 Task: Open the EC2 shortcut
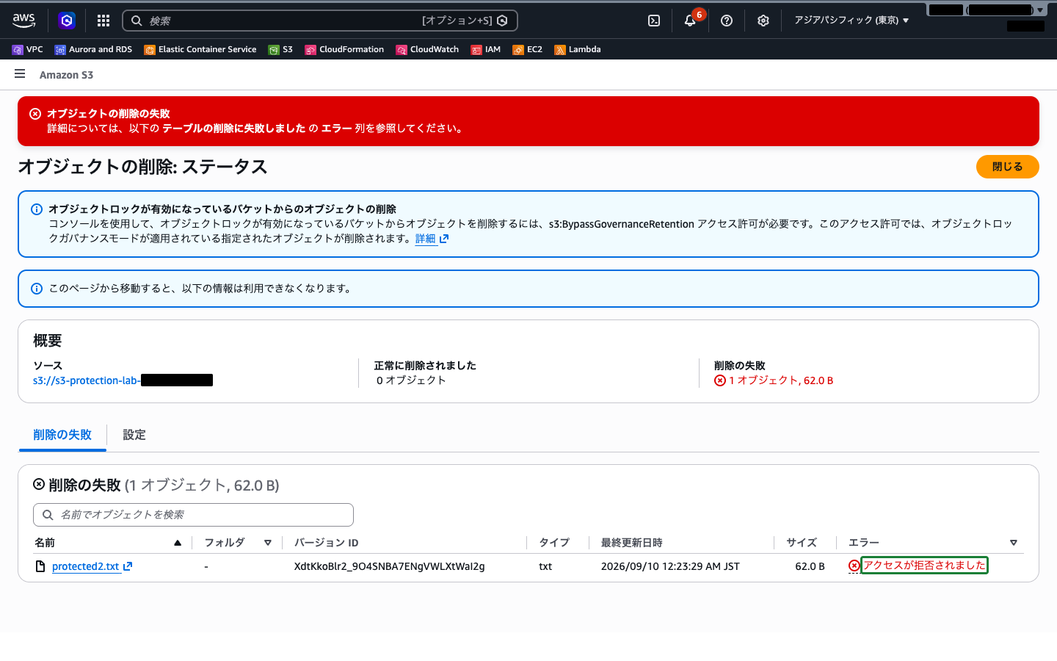[528, 49]
